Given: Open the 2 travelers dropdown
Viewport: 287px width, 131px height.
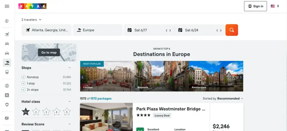Looking at the screenshot, I should point(31,20).
